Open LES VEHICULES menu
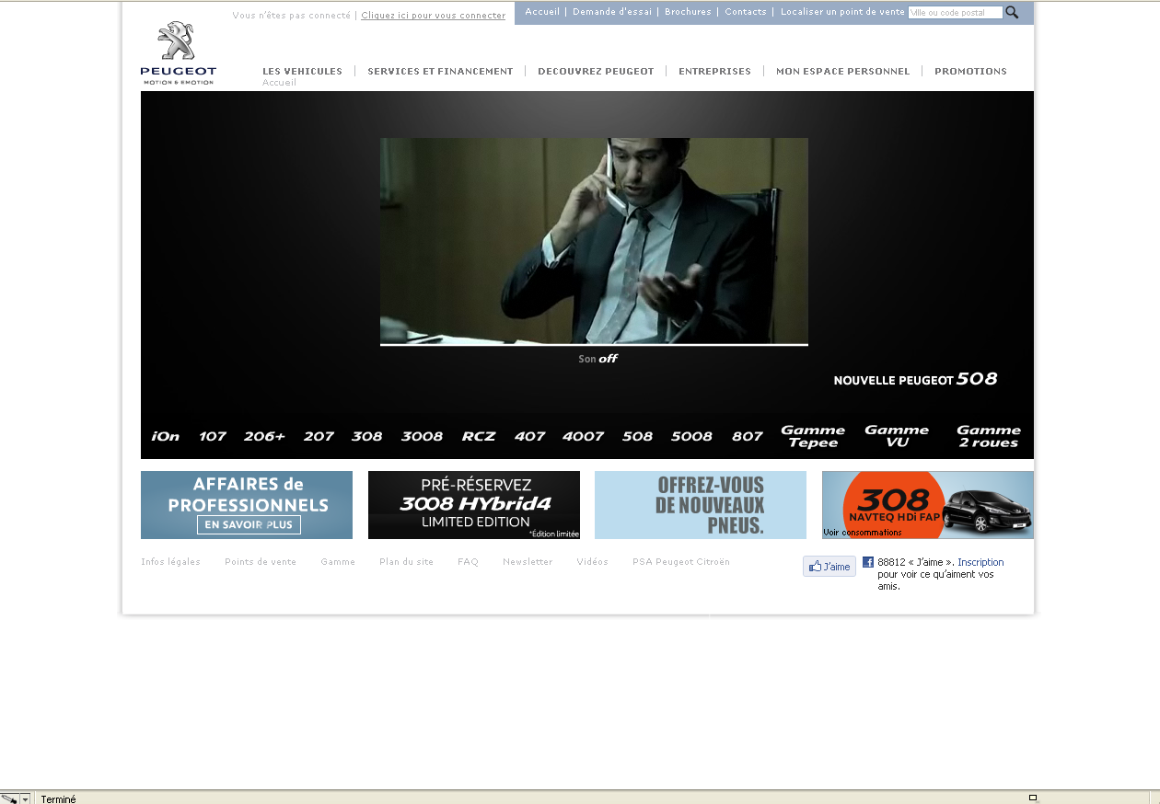This screenshot has height=804, width=1160. [302, 71]
